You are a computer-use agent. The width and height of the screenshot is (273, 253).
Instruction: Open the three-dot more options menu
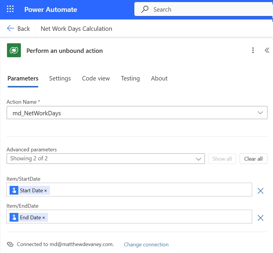253,50
